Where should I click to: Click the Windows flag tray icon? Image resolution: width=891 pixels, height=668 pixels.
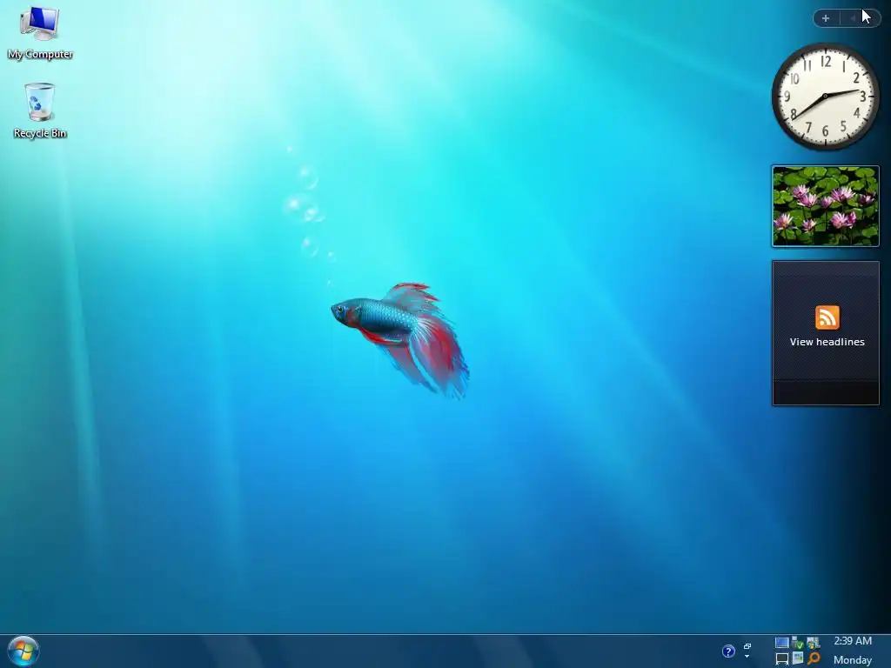click(814, 643)
